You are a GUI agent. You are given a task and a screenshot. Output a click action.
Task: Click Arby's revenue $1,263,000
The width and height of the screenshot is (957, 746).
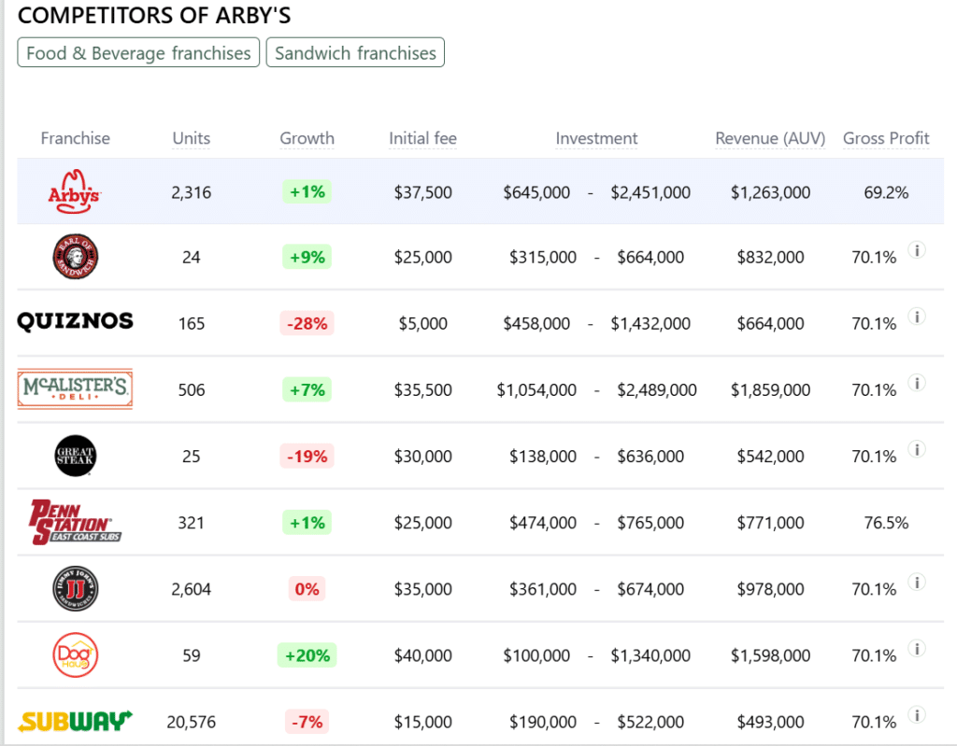coord(770,192)
